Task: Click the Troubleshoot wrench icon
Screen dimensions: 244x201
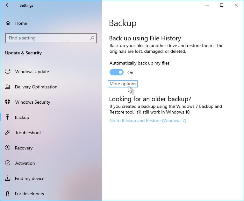Action: click(x=8, y=133)
